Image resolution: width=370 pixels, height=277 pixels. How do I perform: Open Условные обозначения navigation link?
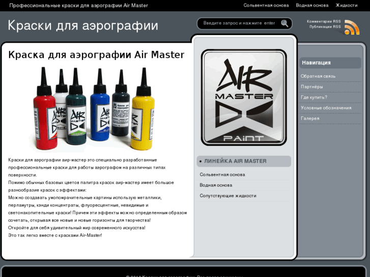[326, 108]
